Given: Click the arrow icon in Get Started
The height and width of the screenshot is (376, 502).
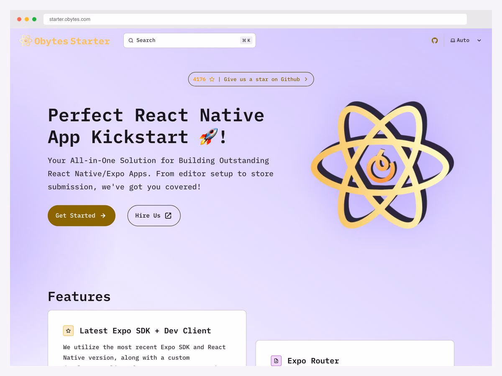Looking at the screenshot, I should pos(103,216).
